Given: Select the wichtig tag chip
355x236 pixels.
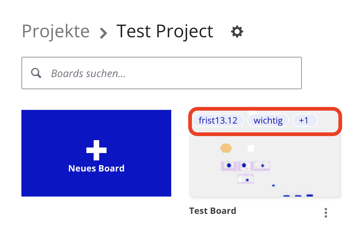Looking at the screenshot, I should tap(268, 121).
